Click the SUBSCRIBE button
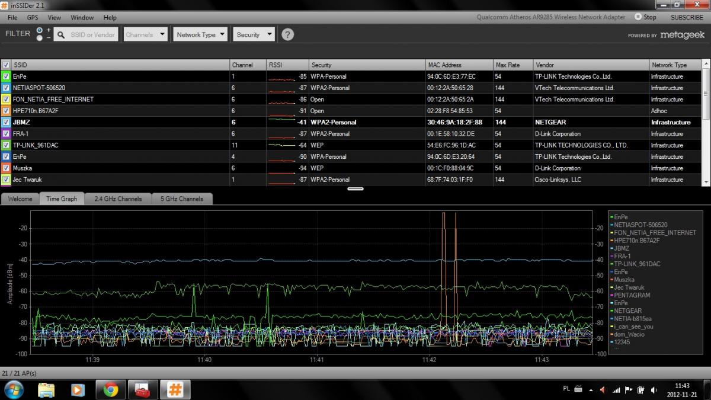The width and height of the screenshot is (711, 400). [x=687, y=18]
